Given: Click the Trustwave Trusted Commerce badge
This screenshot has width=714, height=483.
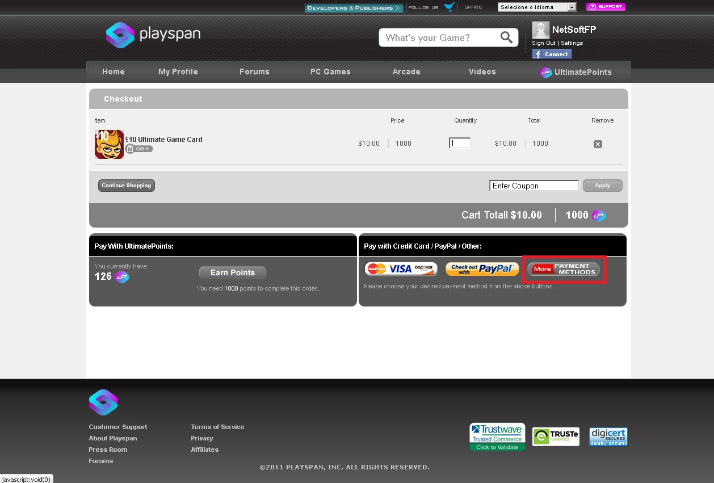Looking at the screenshot, I should coord(497,437).
